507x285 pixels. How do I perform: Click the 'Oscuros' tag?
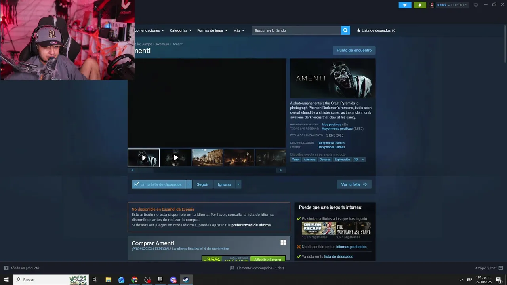(x=325, y=160)
